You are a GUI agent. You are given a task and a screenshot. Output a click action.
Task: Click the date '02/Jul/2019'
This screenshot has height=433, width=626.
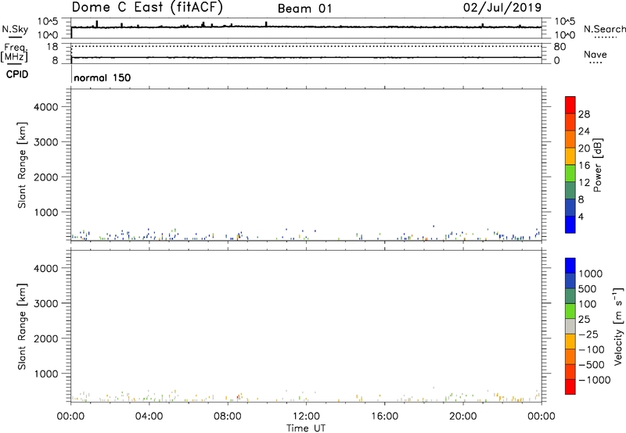(x=502, y=7)
